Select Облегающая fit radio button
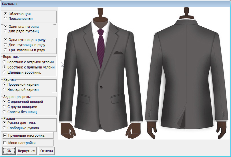 (5, 13)
